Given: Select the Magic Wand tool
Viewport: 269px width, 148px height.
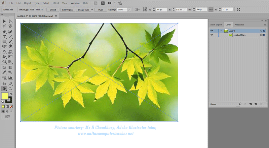Looking at the screenshot, I should 4,27.
